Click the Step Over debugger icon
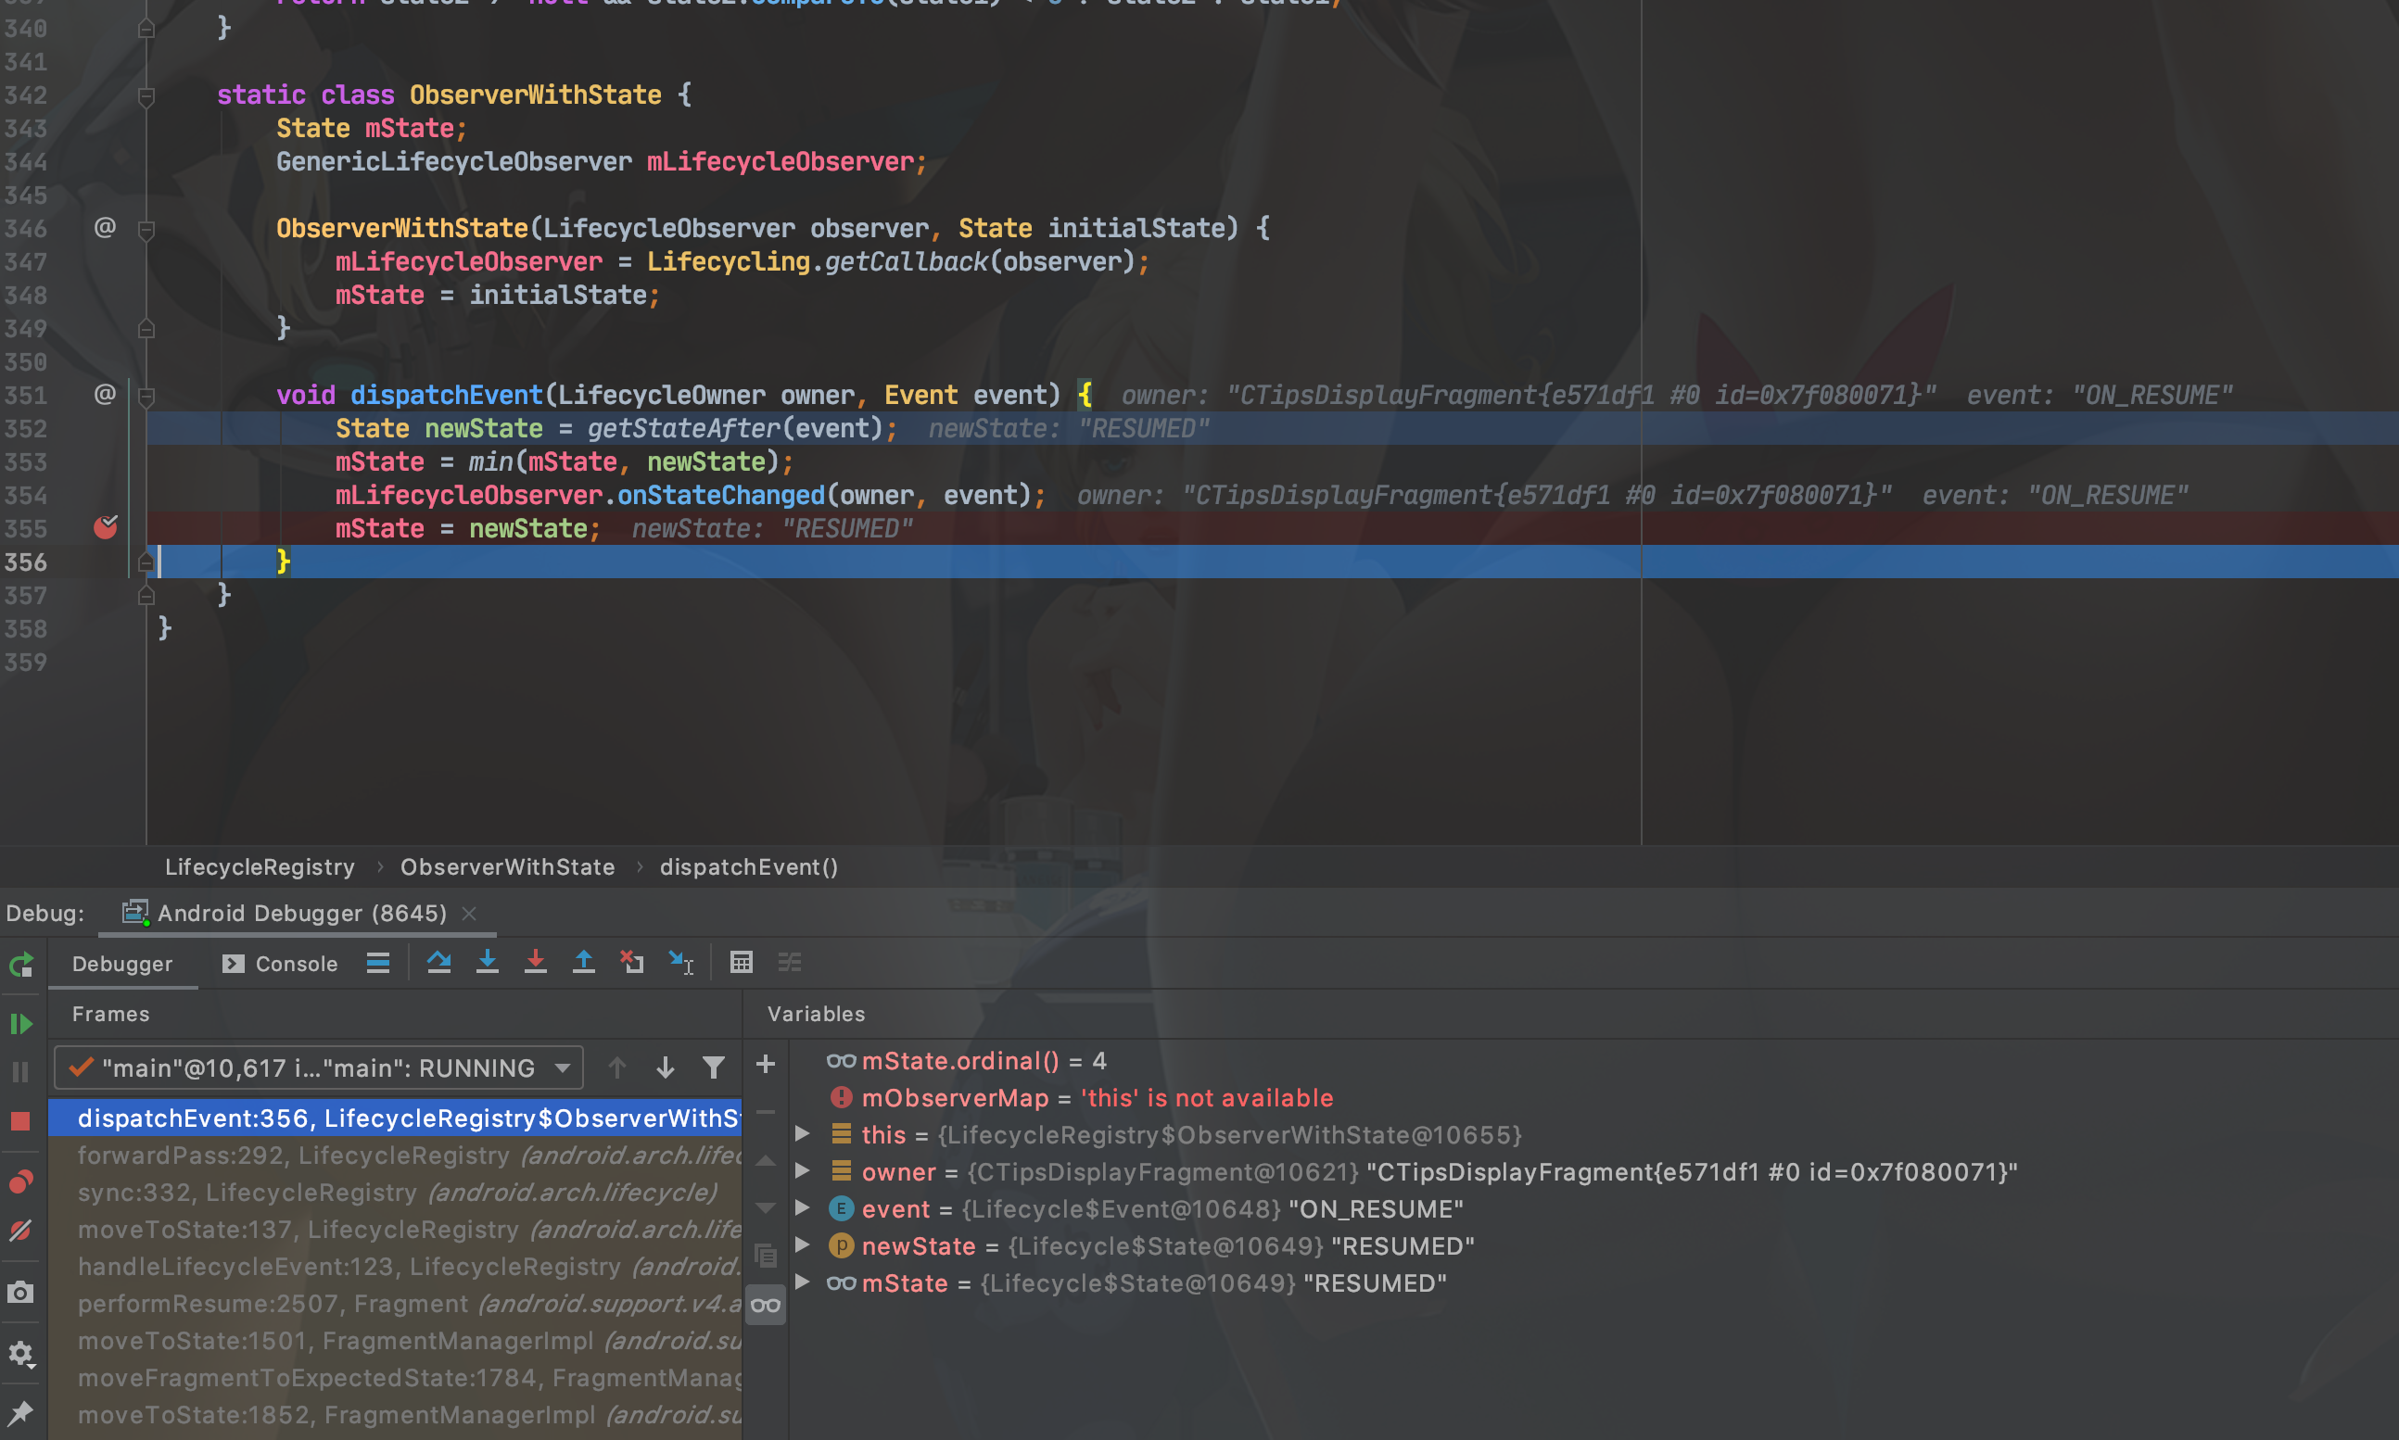This screenshot has width=2399, height=1440. tap(438, 962)
